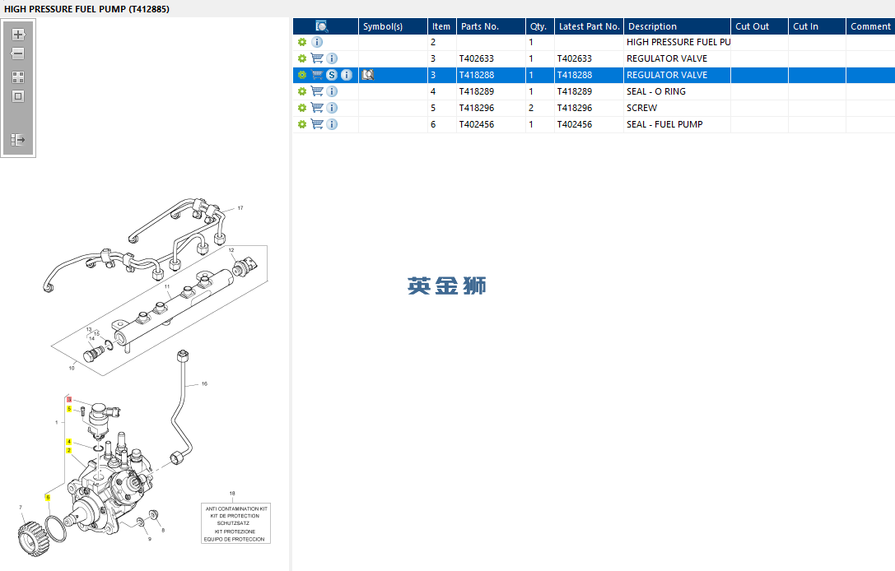The image size is (895, 571).
Task: Zoom out of the parts diagram
Action: point(18,53)
